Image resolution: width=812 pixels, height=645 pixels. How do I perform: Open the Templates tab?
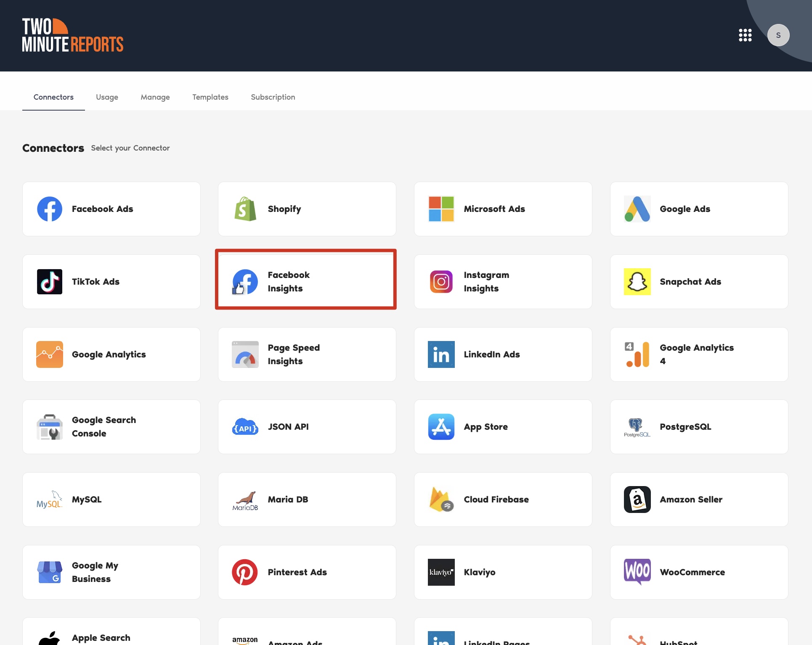coord(210,97)
